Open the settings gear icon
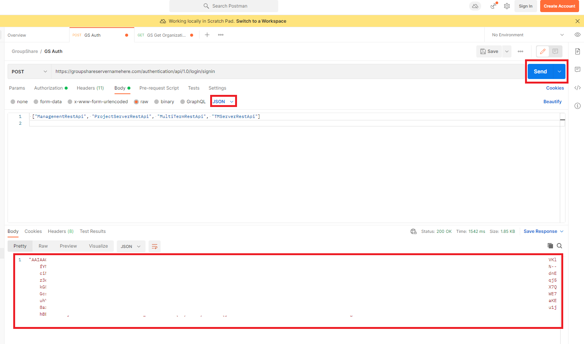The width and height of the screenshot is (584, 344). (x=507, y=6)
